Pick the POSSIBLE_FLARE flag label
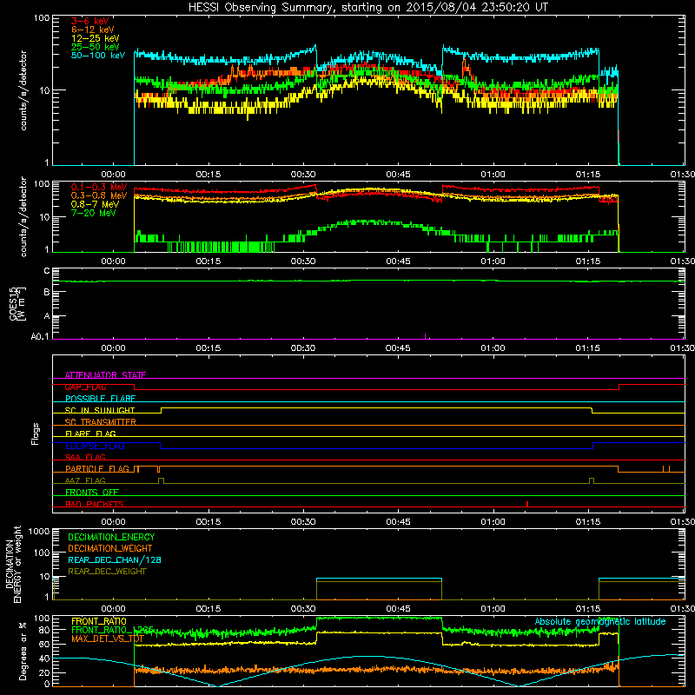This screenshot has height=695, width=695. (x=100, y=399)
